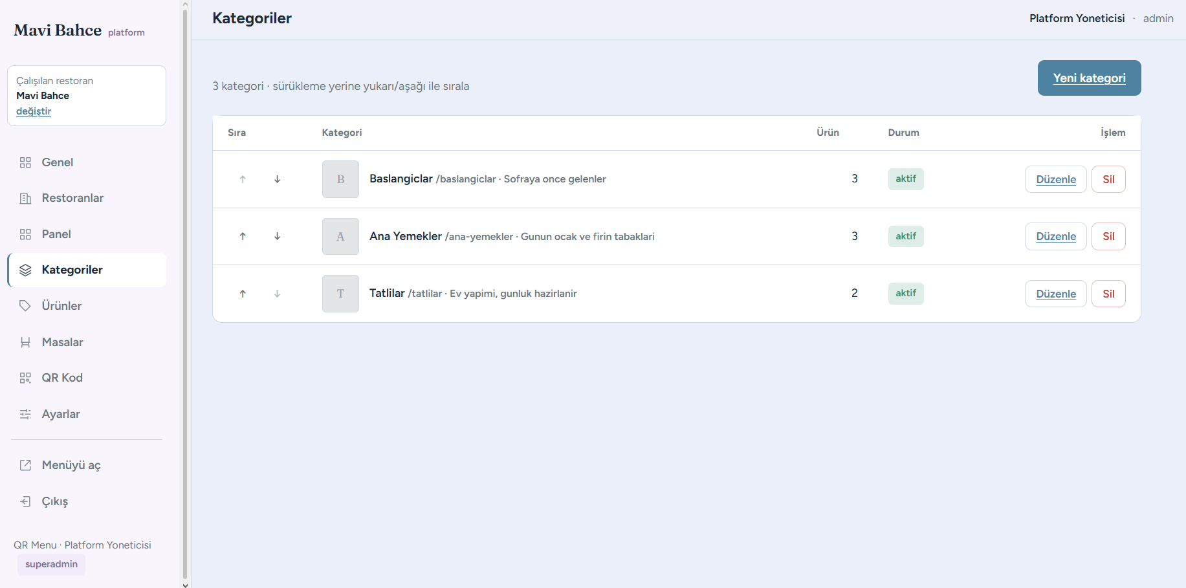Click değiştir to change restaurant
This screenshot has height=588, width=1186.
[x=34, y=111]
